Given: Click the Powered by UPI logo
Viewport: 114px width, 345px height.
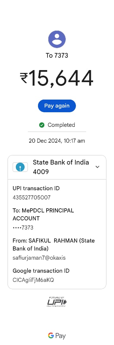Looking at the screenshot, I should (x=57, y=302).
